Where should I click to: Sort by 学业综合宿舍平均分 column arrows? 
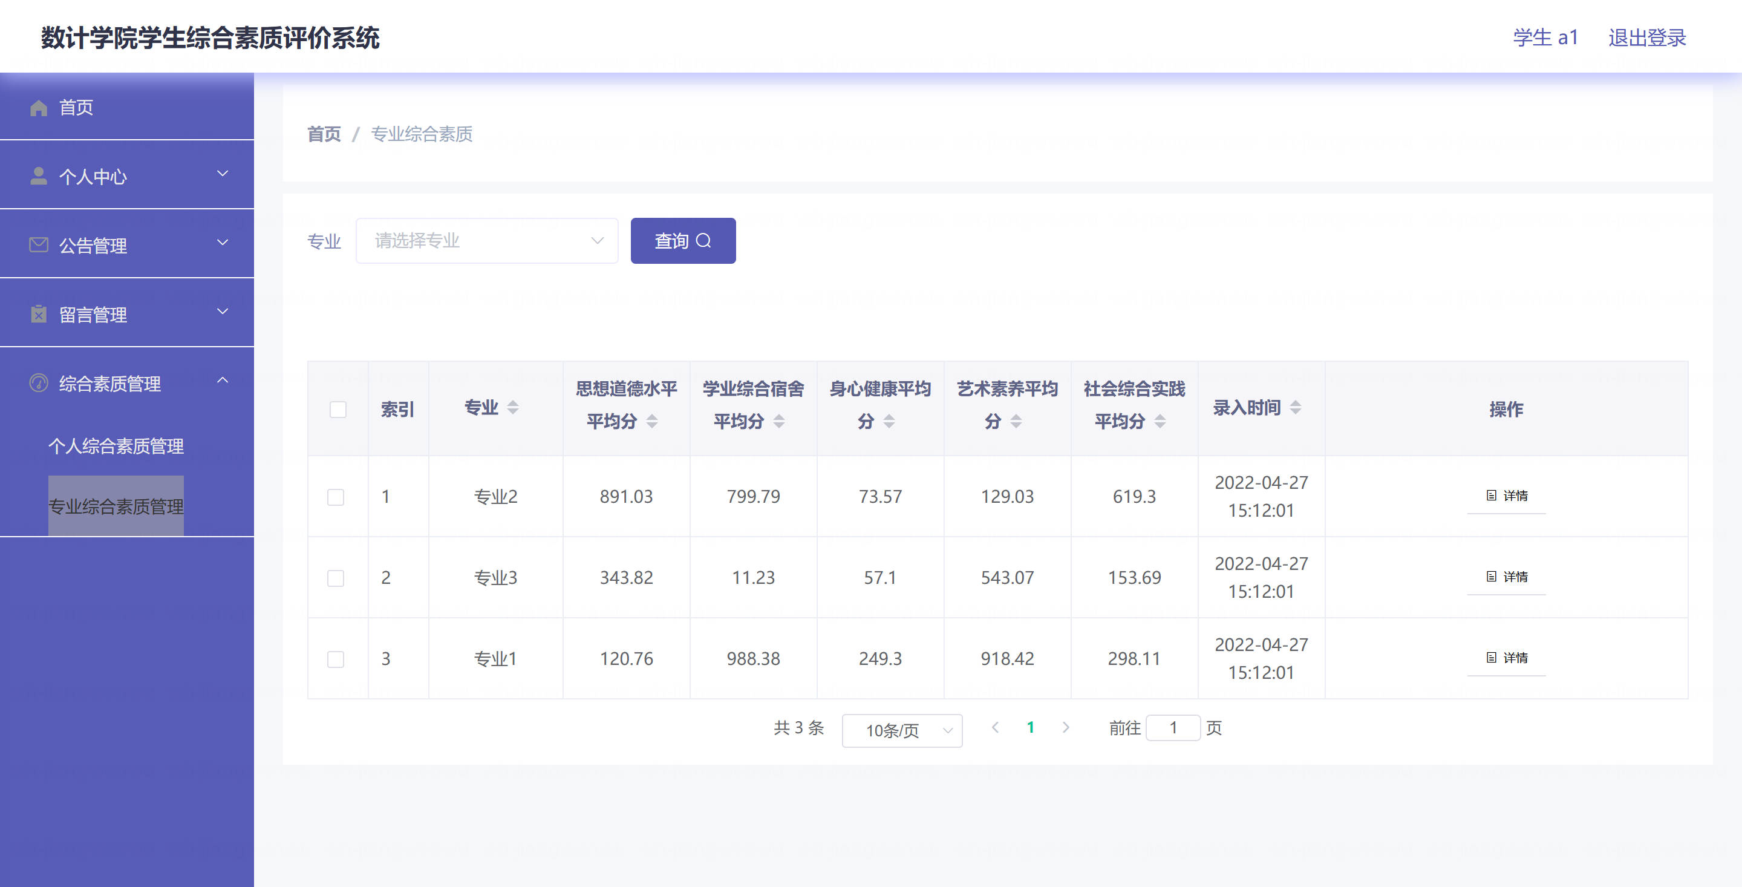pos(779,422)
